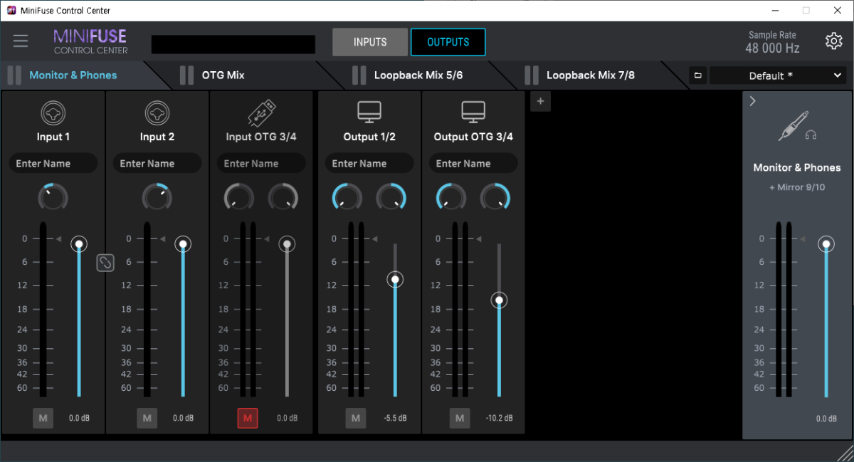Switch to the Loopback Mix 5/6 tab

coord(418,75)
